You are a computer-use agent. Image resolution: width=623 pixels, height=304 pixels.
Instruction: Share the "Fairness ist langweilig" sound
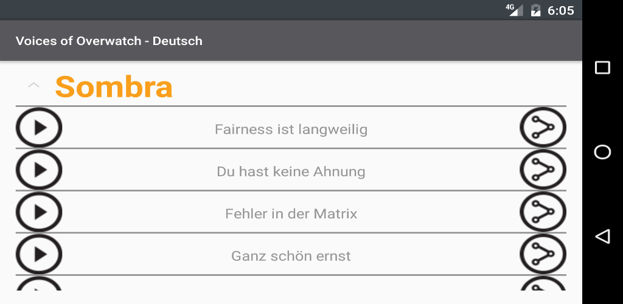tap(543, 128)
